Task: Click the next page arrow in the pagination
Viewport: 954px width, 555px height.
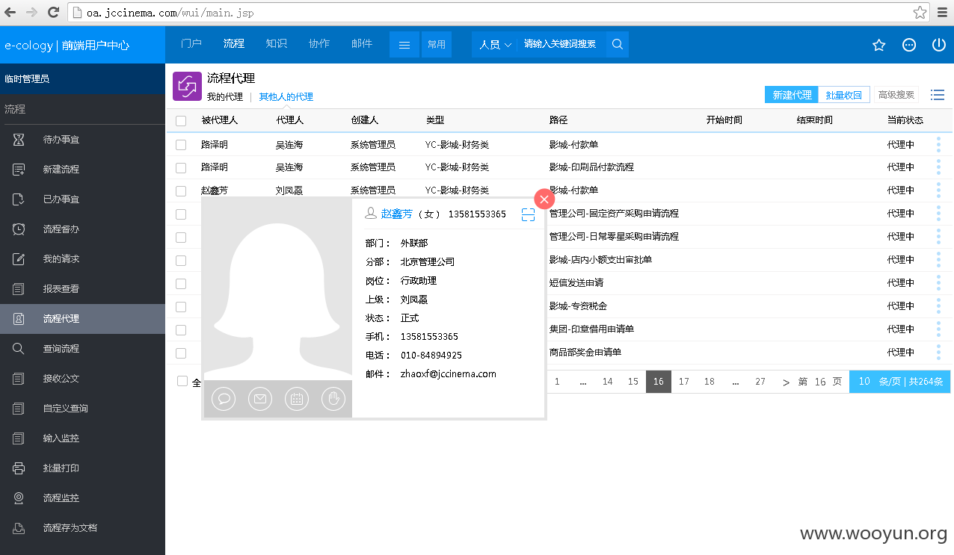Action: [x=786, y=382]
